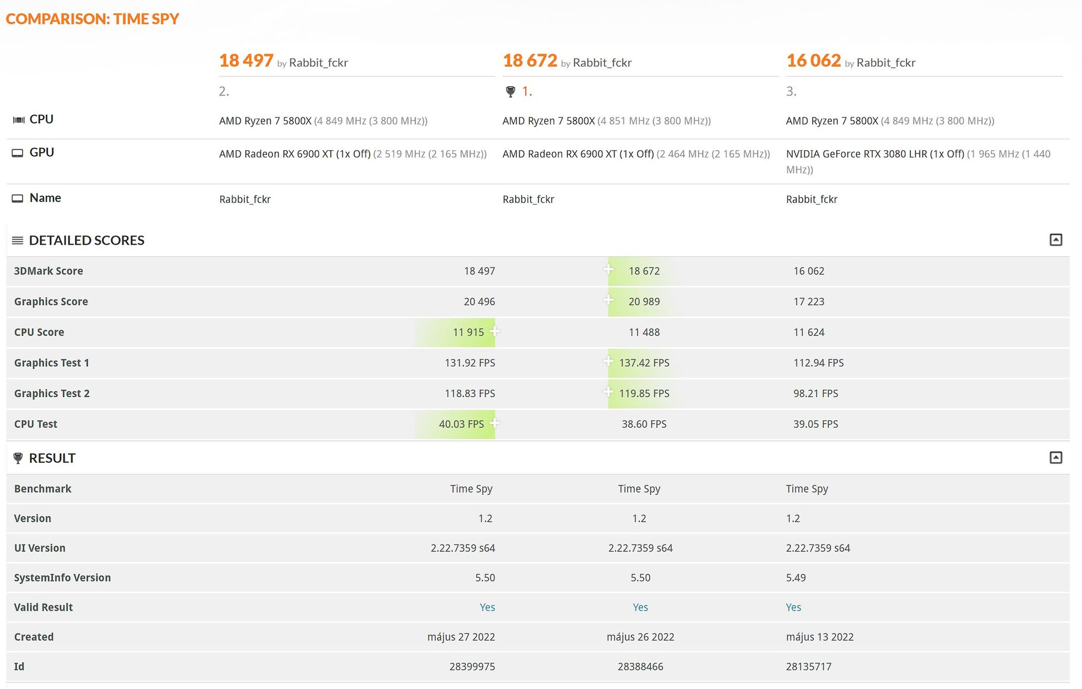Click the 20 496 graphics score value
This screenshot has width=1082, height=689.
point(479,301)
